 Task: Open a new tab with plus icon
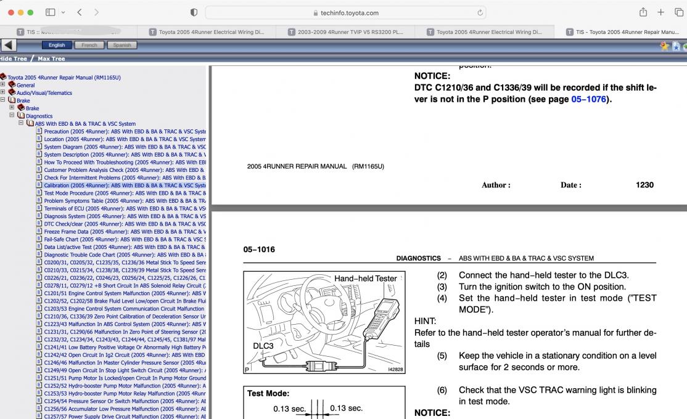point(660,12)
